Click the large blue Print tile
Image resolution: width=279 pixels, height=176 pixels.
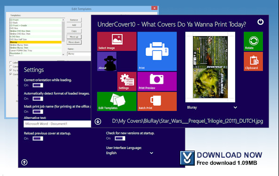coord(157,51)
